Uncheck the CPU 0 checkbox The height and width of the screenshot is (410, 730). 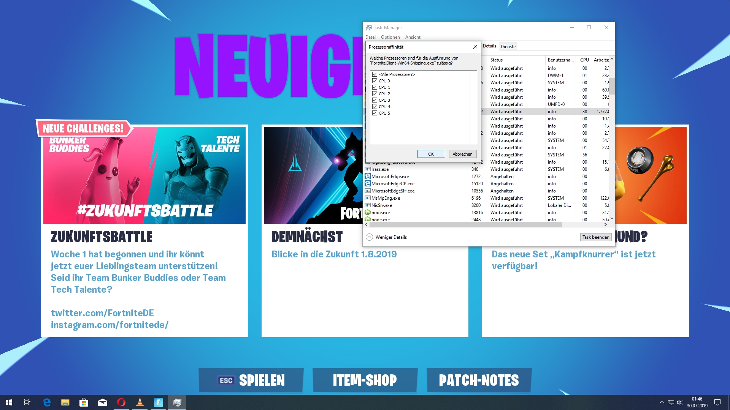click(375, 81)
